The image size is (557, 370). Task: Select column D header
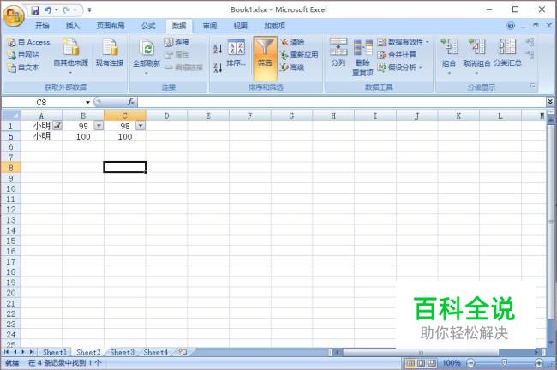tap(166, 116)
